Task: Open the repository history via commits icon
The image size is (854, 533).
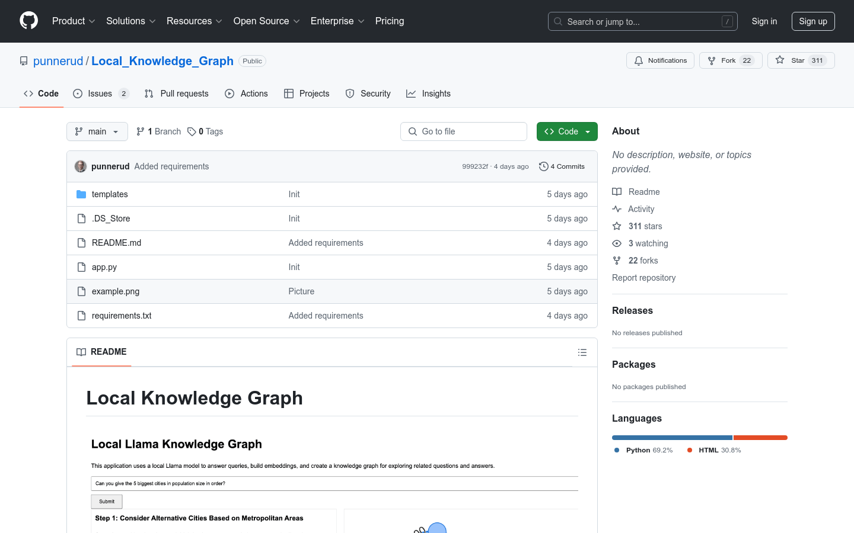Action: [544, 166]
